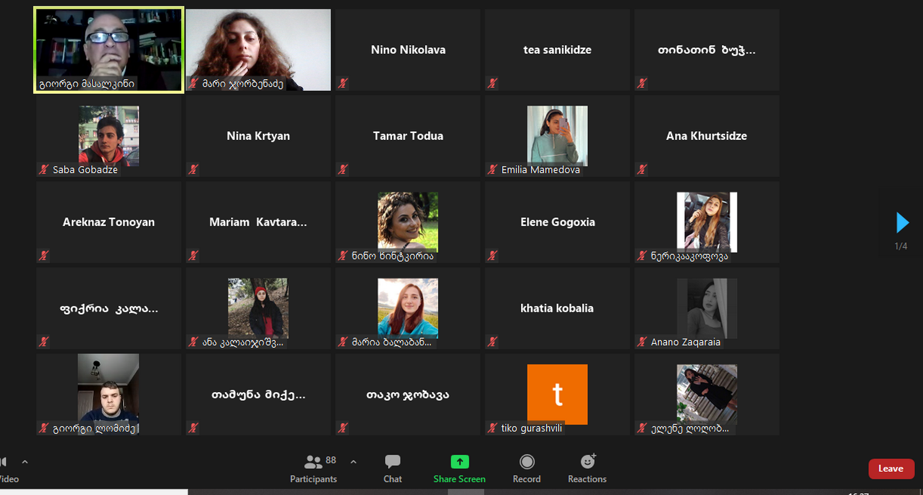Select the khatia kobalia participant tile
Image resolution: width=923 pixels, height=495 pixels.
(557, 308)
